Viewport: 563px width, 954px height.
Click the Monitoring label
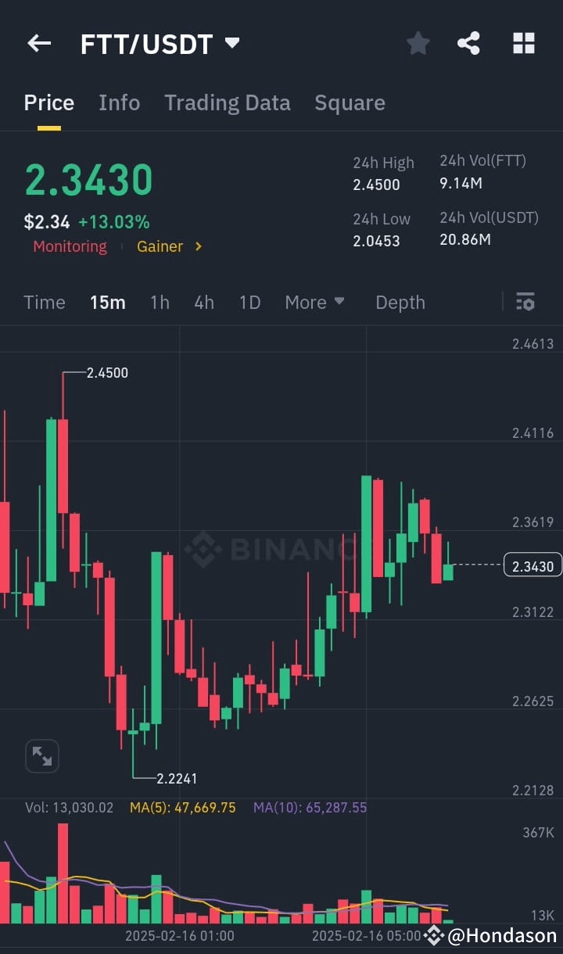point(70,246)
